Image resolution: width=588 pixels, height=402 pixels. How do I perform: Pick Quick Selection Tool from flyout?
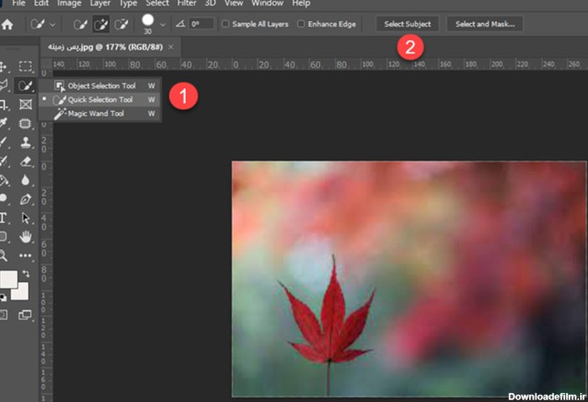point(101,100)
